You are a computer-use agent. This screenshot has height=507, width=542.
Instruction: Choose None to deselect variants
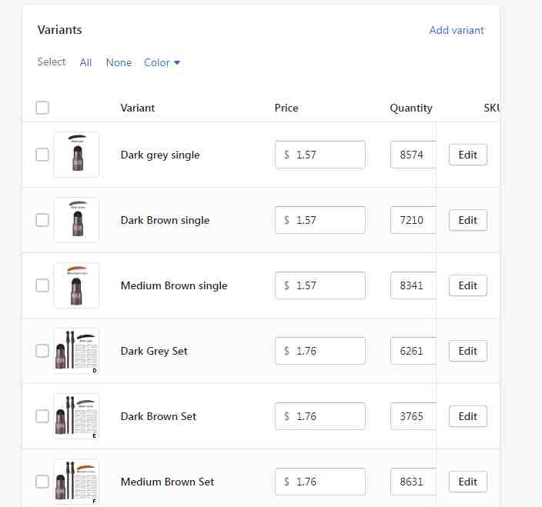pos(119,62)
